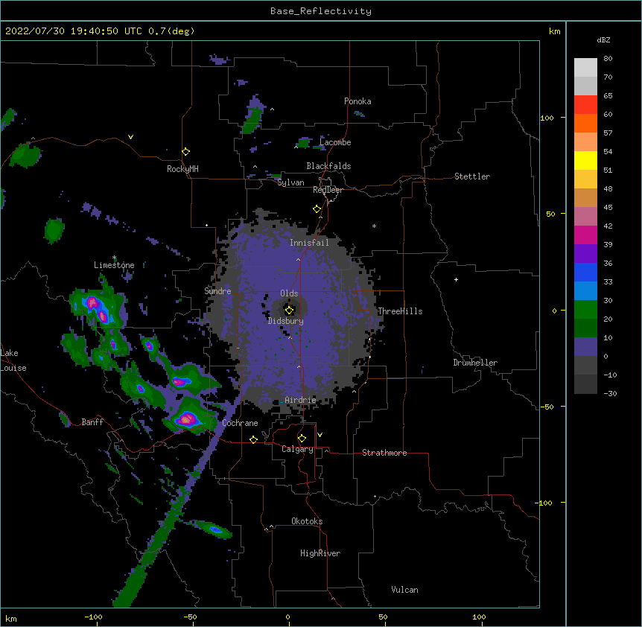Image resolution: width=642 pixels, height=627 pixels.
Task: Click the Vulcan label
Action: pos(404,590)
